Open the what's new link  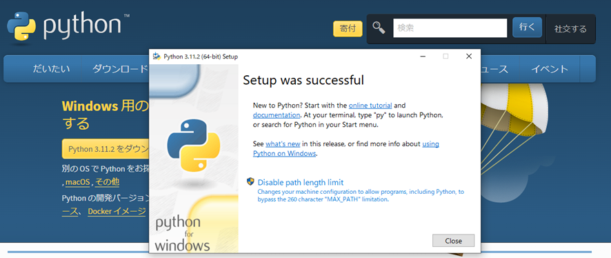[283, 143]
